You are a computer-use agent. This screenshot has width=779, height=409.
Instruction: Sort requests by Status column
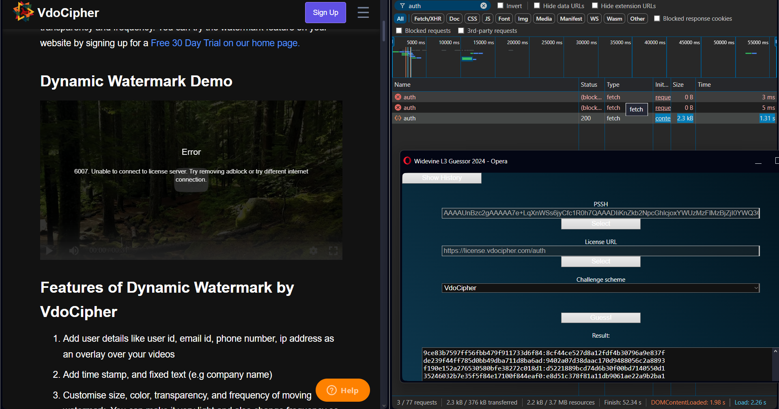[x=592, y=85]
